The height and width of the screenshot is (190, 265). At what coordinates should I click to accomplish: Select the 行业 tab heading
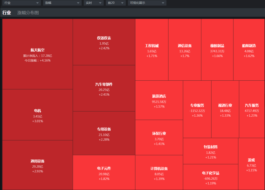7,13
